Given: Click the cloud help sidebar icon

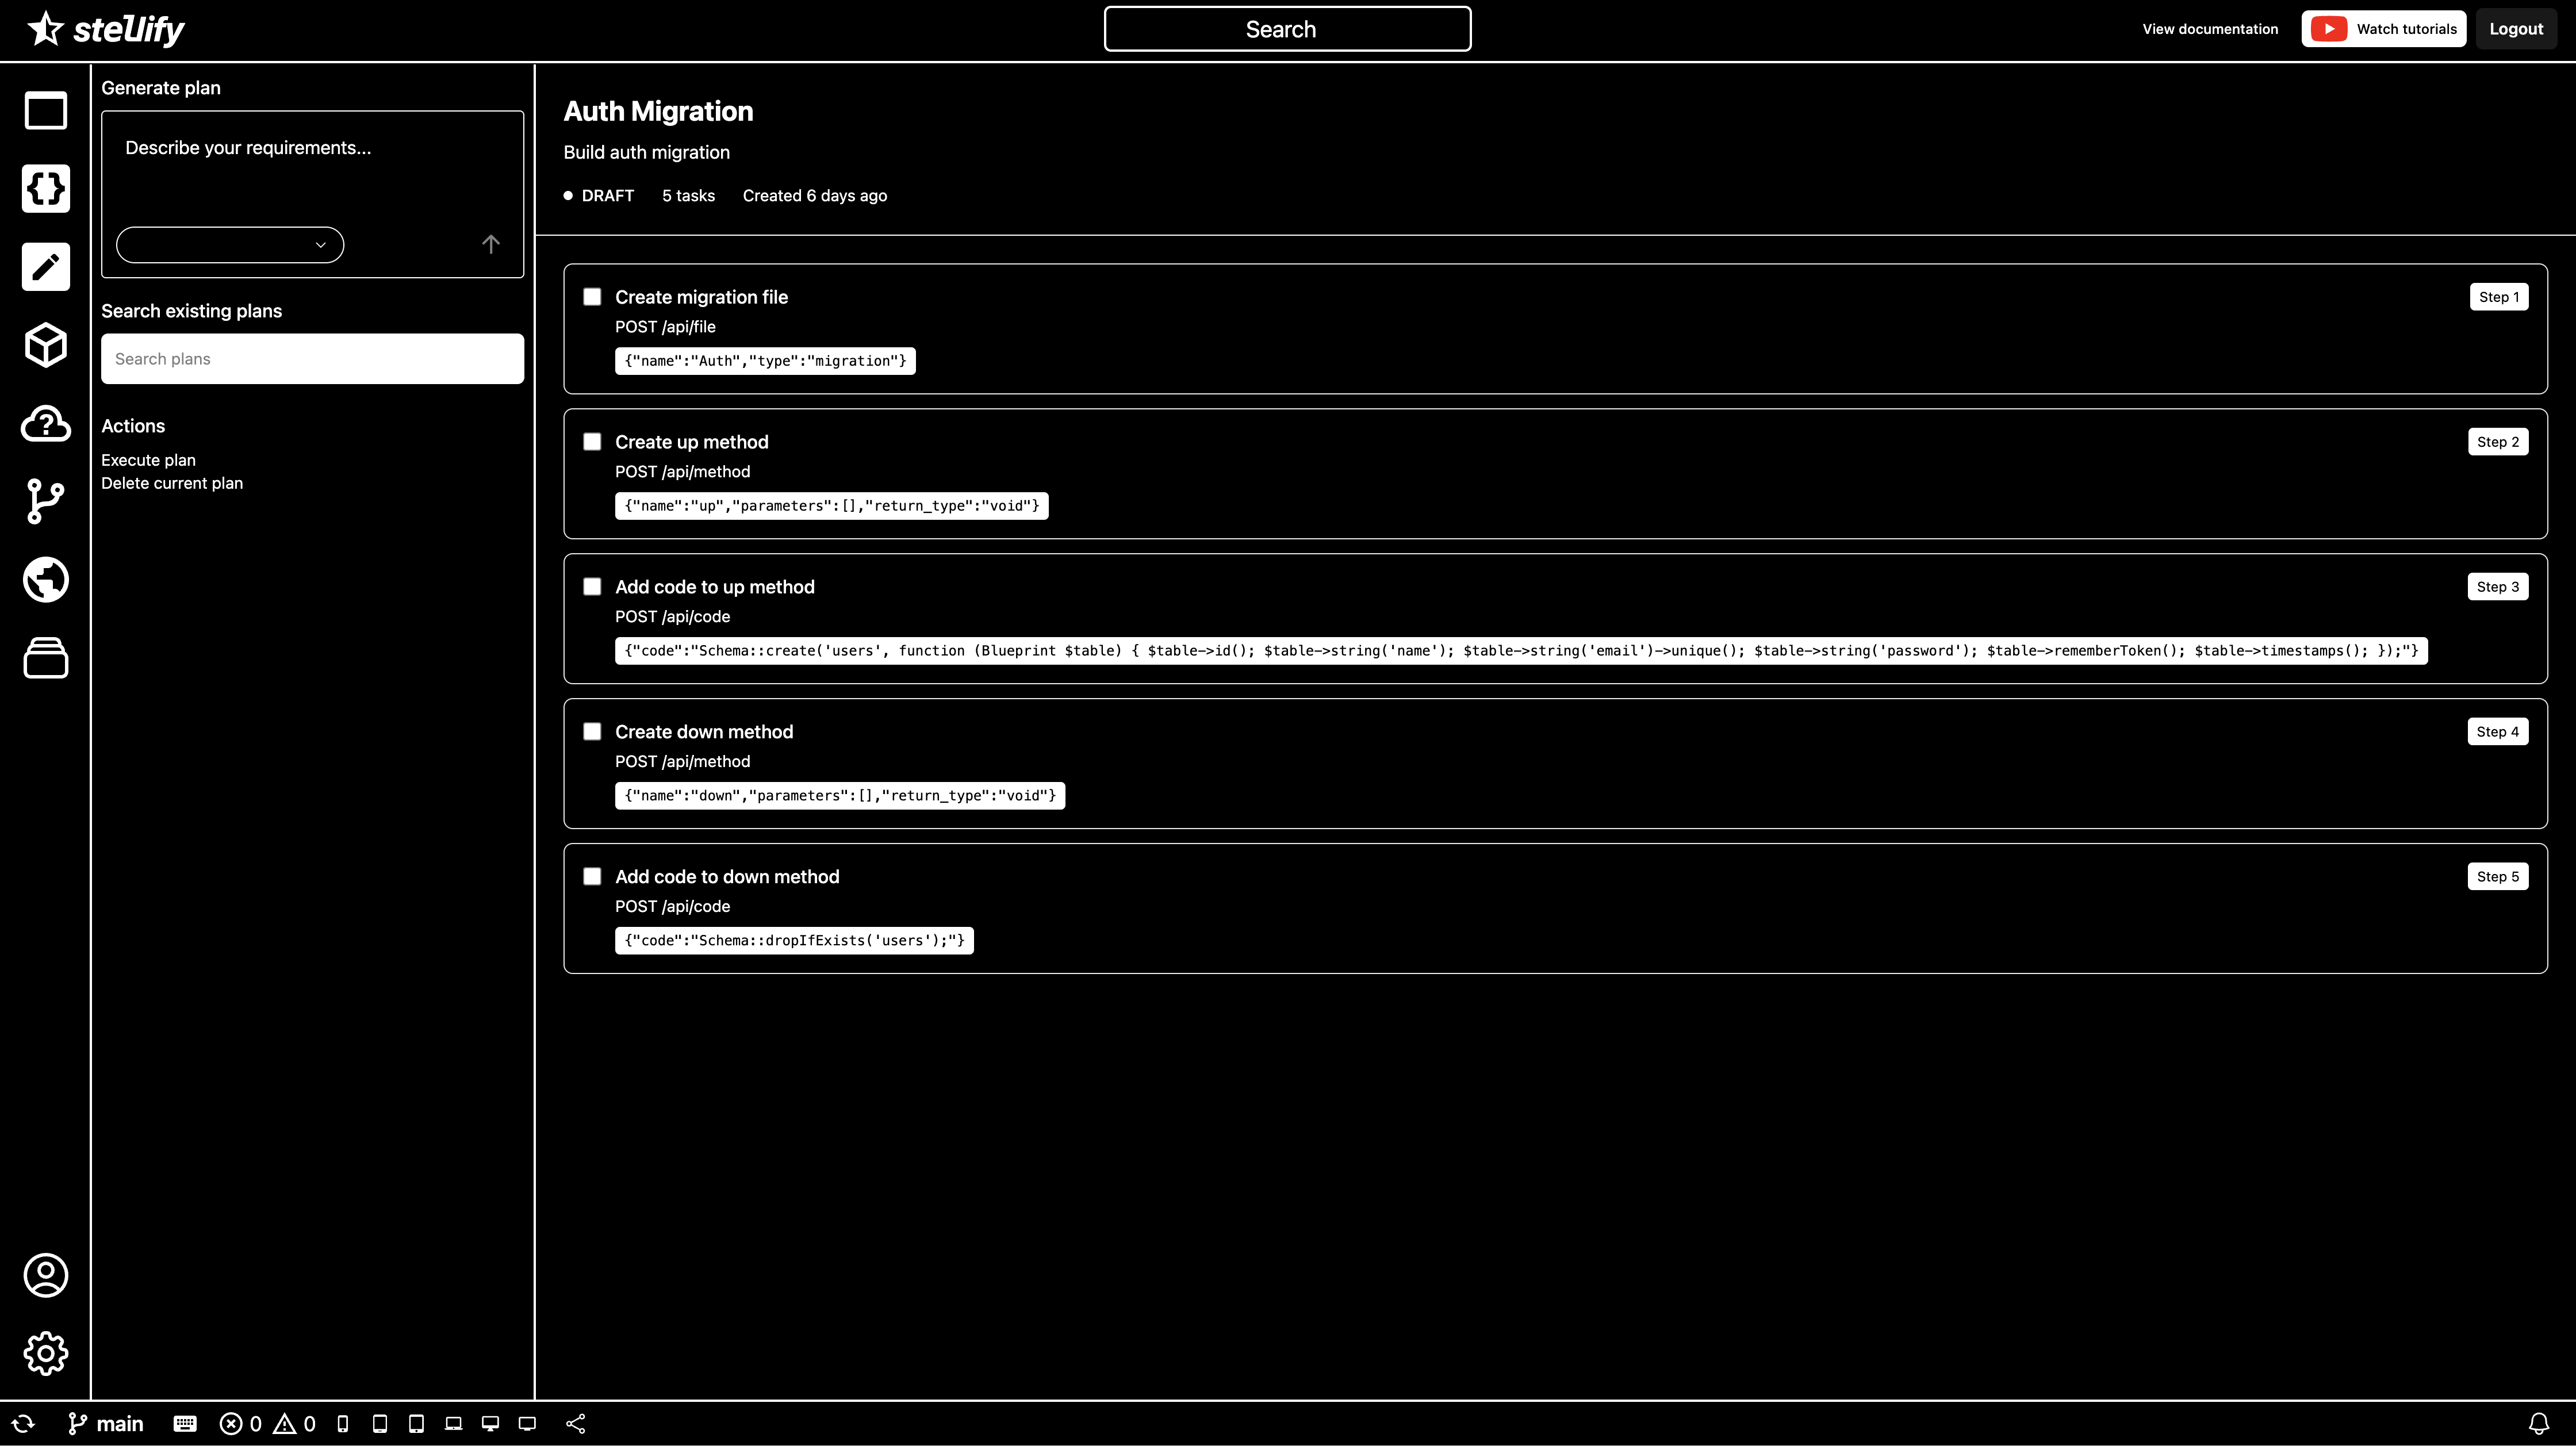Looking at the screenshot, I should click(x=46, y=423).
